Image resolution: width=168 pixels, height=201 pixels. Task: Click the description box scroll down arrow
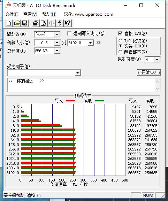coord(157,88)
